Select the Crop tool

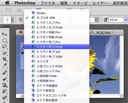5,59
